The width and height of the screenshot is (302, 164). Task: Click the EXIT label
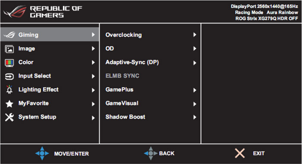point(259,153)
